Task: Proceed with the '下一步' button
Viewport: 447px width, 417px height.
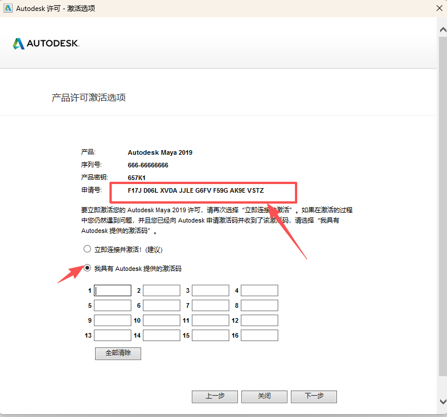Action: tap(314, 396)
